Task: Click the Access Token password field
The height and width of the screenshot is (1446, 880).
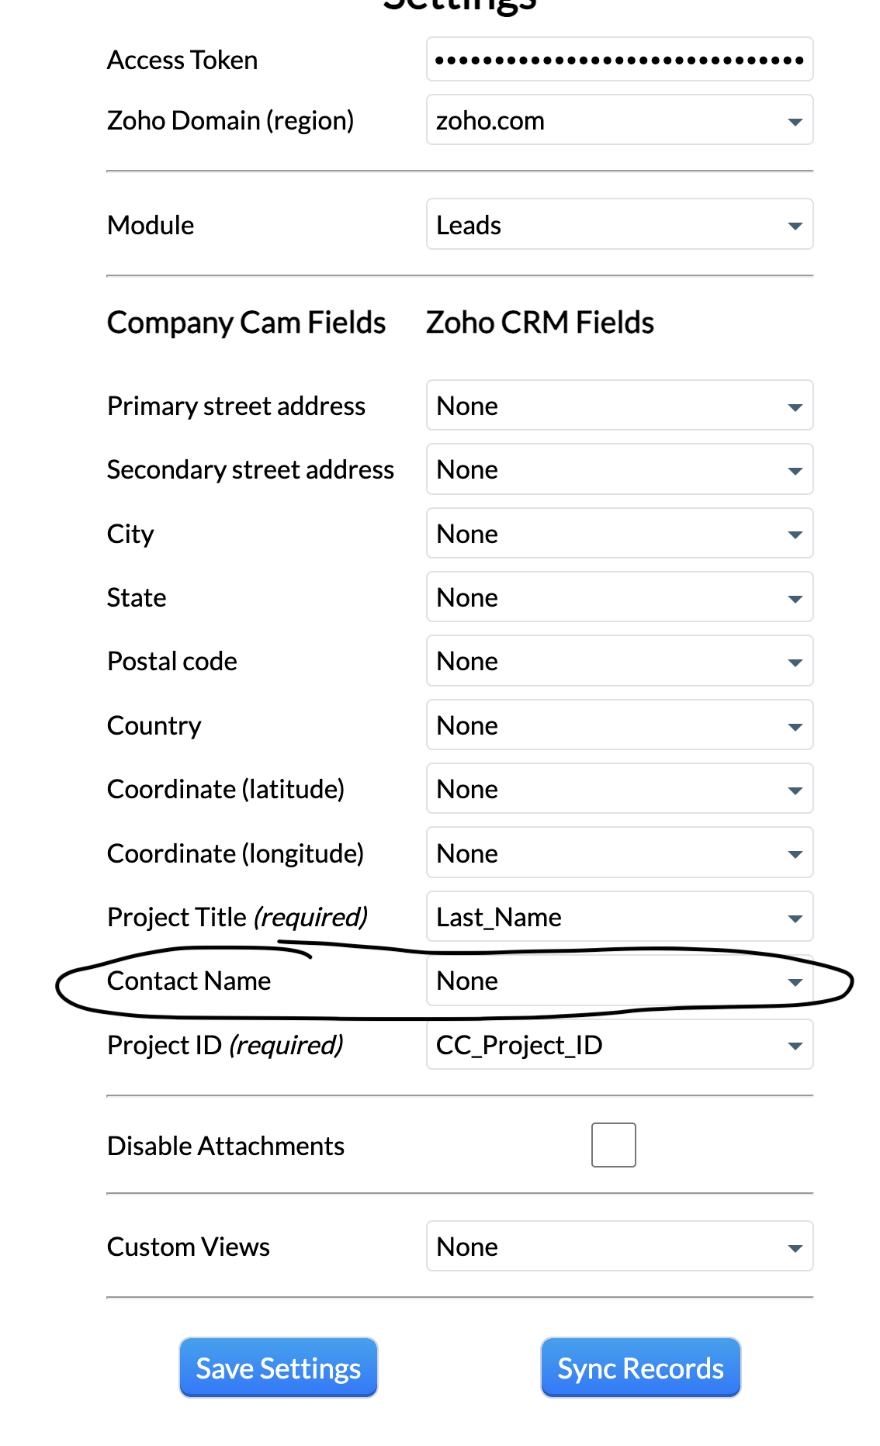Action: 619,60
